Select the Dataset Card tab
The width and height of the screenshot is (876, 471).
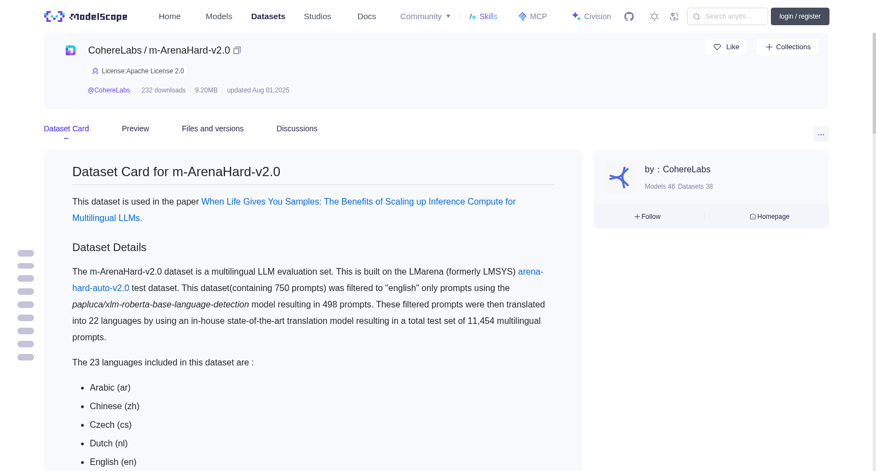66,129
